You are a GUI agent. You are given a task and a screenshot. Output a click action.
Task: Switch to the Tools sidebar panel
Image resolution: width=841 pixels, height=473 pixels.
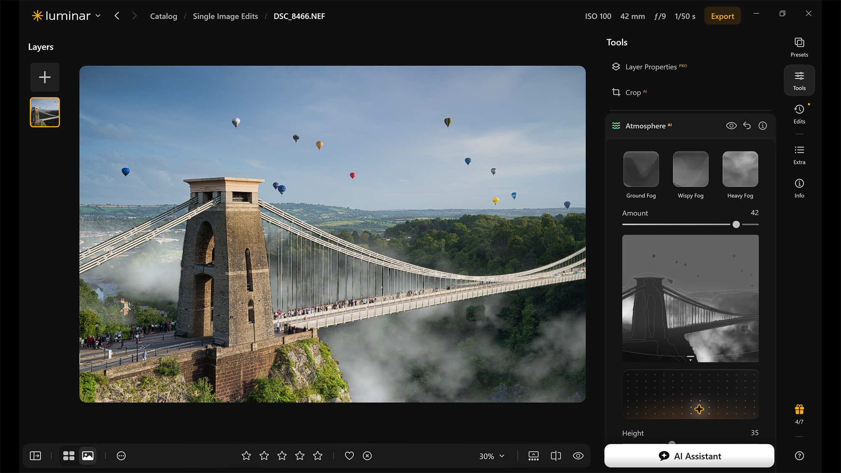799,80
